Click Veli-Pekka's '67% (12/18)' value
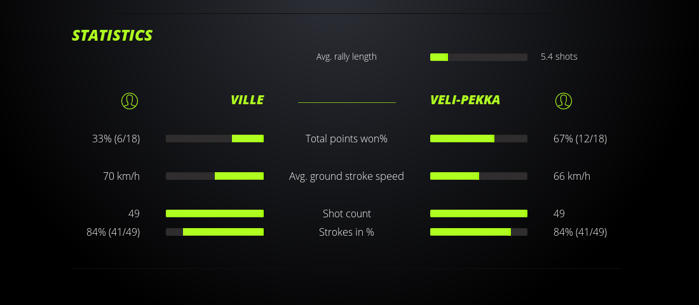This screenshot has height=305, width=699. coord(580,139)
